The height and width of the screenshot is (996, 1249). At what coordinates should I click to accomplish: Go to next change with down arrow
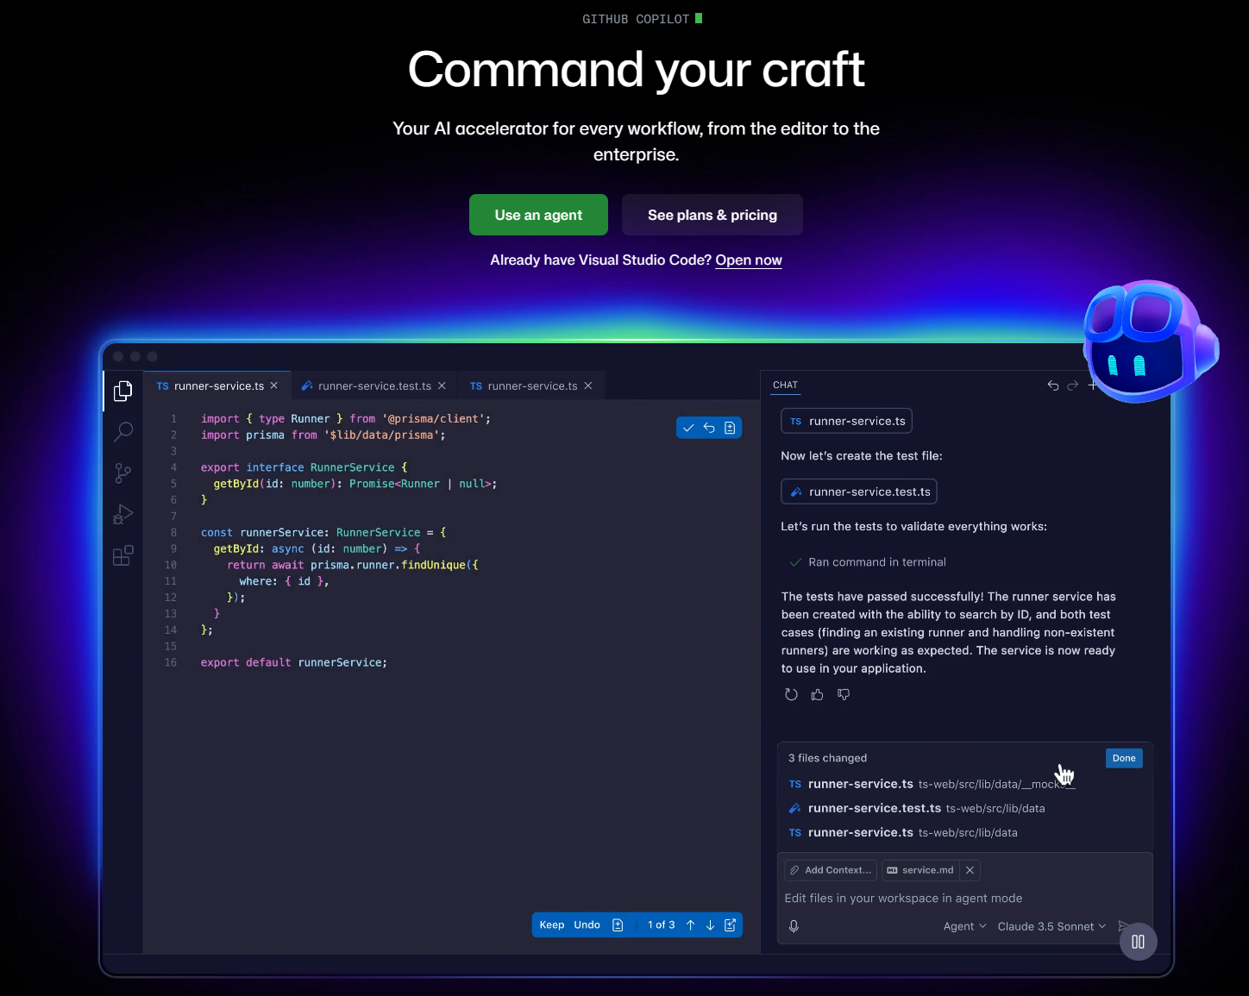click(711, 925)
